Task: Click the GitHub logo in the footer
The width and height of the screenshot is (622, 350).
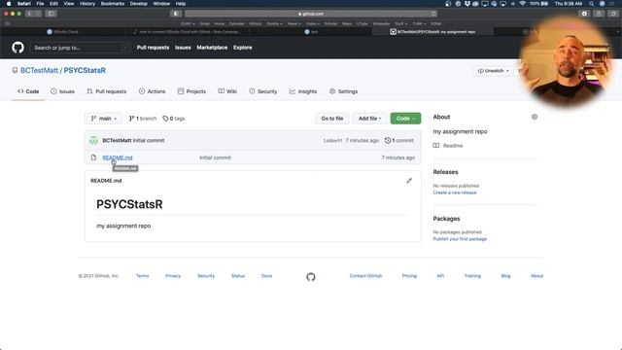Action: [311, 276]
